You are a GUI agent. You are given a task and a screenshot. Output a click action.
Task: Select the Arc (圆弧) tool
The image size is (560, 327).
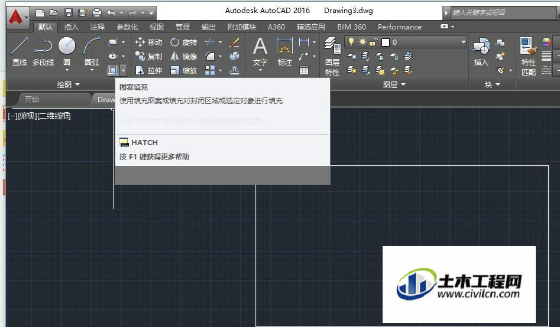pos(92,51)
